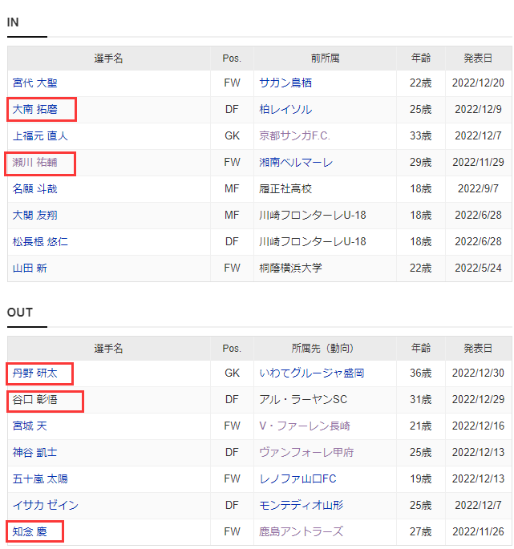
Task: Click the IN table 選手名 header
Action: tap(108, 59)
